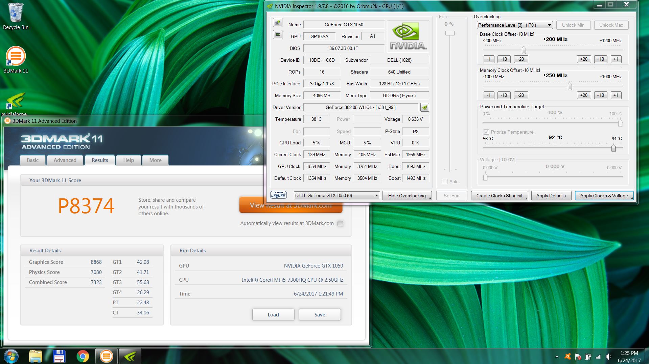The width and height of the screenshot is (649, 364).
Task: Switch to the Basic tab
Action: 32,160
